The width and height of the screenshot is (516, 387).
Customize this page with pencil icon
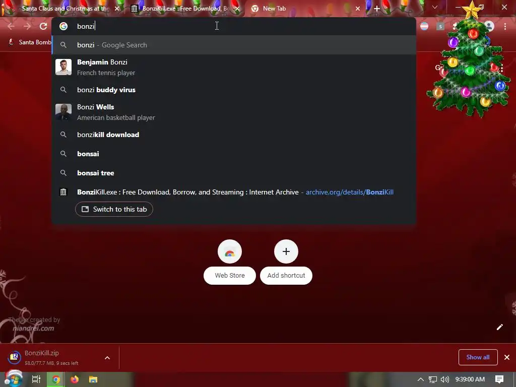499,327
